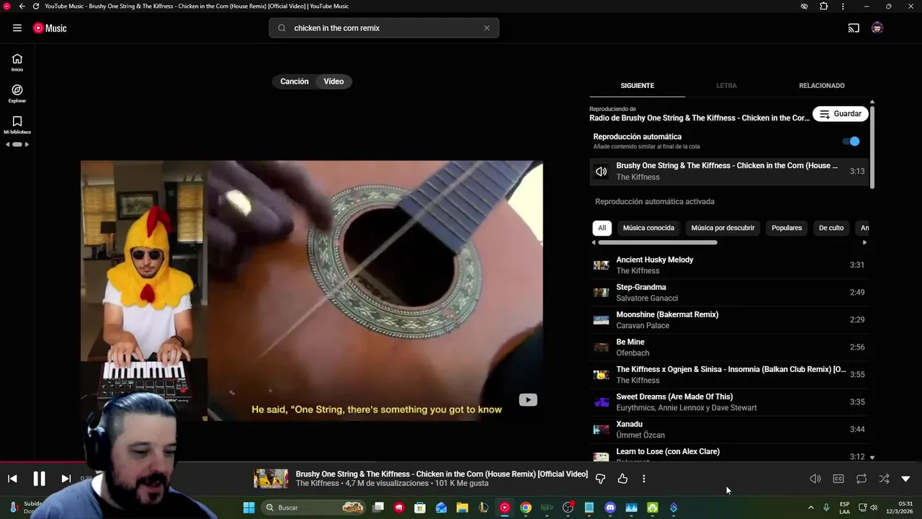Open the RELACIONADO tab
This screenshot has width=922, height=519.
822,85
